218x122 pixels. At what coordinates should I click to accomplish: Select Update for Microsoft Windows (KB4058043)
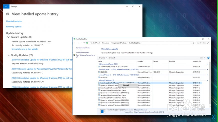150,100
